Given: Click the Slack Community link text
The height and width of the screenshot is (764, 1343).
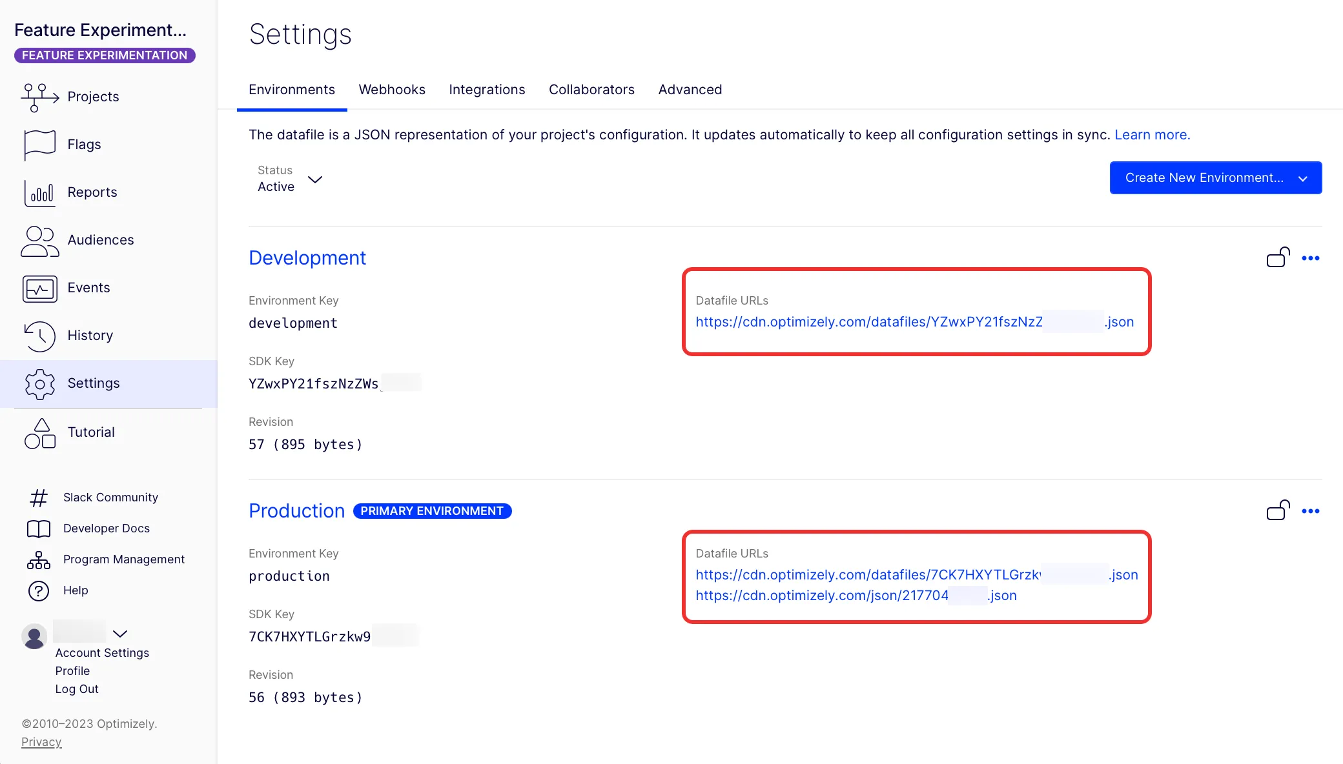Looking at the screenshot, I should [110, 498].
